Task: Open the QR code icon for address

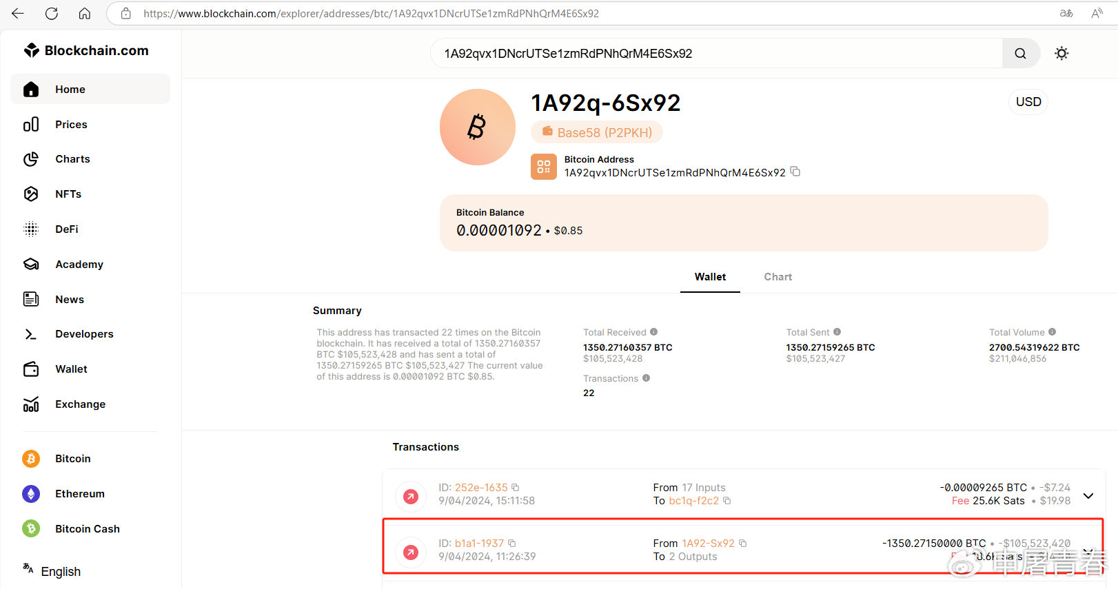Action: coord(543,167)
